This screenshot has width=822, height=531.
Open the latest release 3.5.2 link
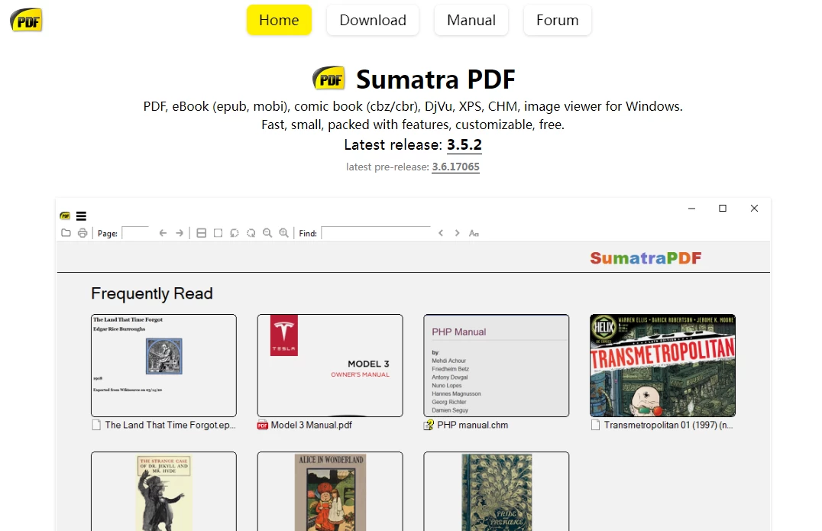click(464, 144)
